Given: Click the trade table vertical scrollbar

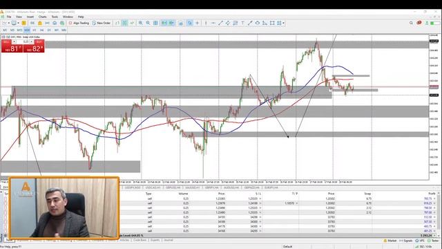Looking at the screenshot, I should tap(439, 214).
